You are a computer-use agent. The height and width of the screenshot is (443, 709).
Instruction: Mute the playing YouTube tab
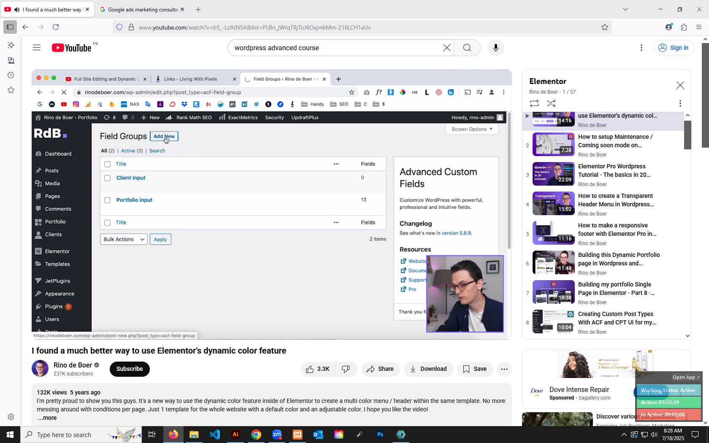tap(17, 9)
